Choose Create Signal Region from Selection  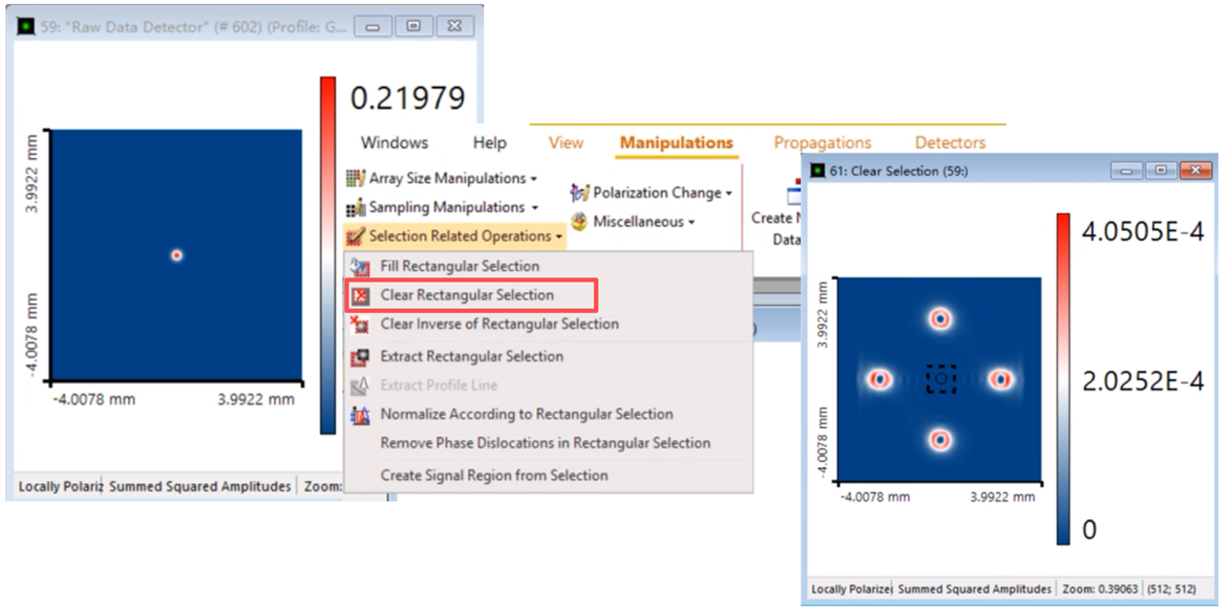click(x=494, y=476)
